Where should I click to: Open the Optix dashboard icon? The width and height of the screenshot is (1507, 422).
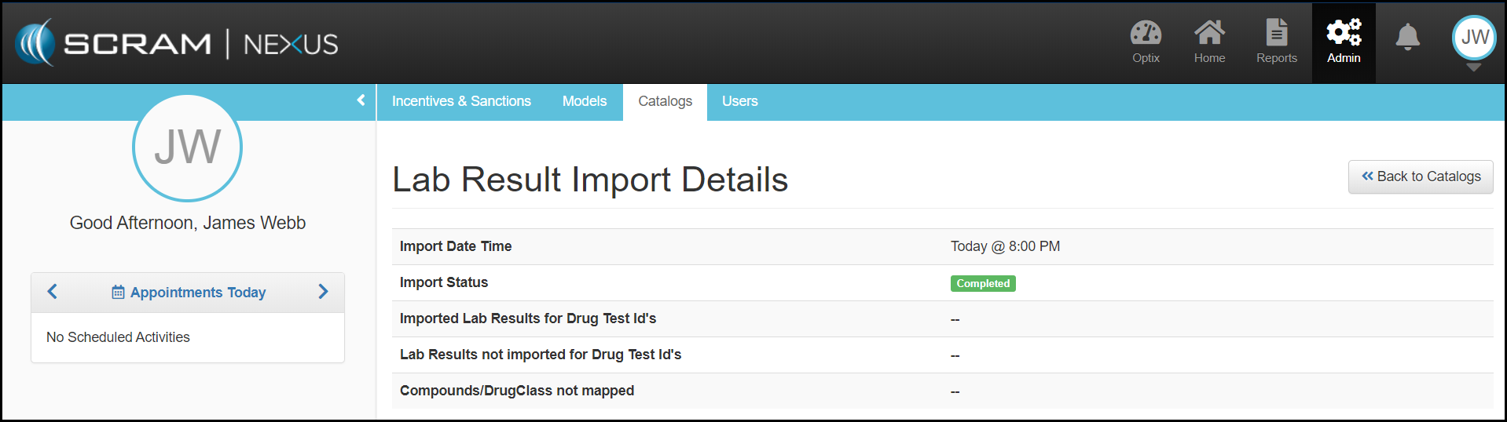(1145, 34)
